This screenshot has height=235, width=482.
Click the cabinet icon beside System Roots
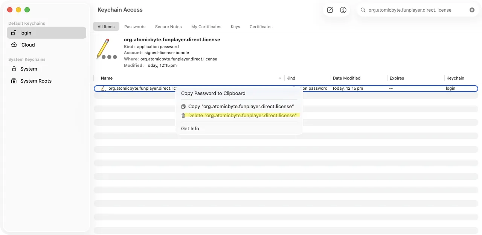(x=14, y=81)
